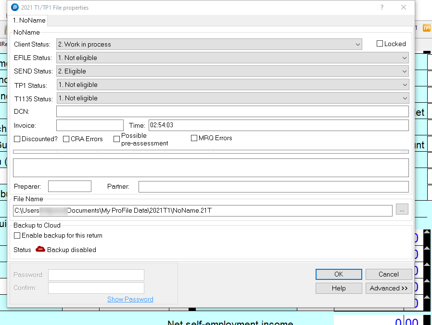
Task: Click the DCN input field
Action: 232,112
